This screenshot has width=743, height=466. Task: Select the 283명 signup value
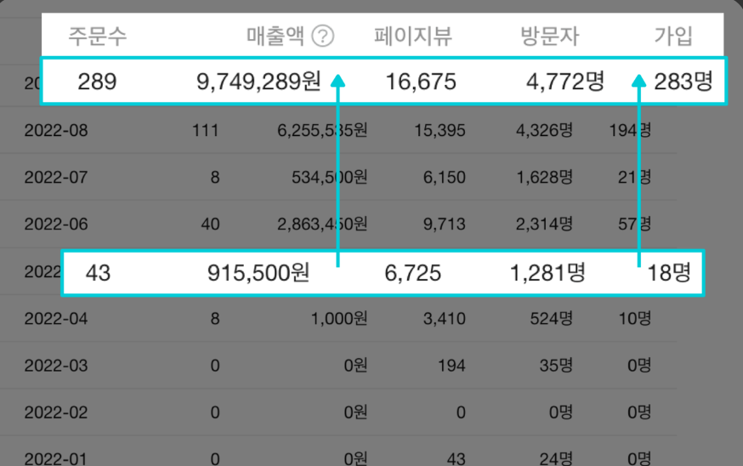pyautogui.click(x=683, y=82)
